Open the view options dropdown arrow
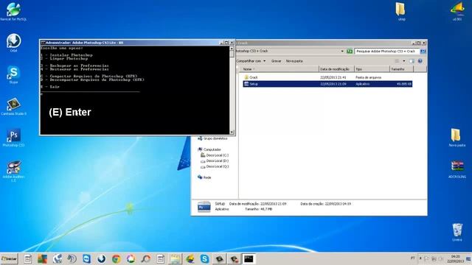Screen dimensions: 472x265 404,61
